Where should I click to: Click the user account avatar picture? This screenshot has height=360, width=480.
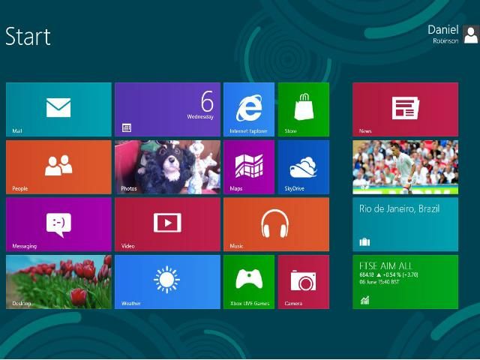click(x=471, y=34)
